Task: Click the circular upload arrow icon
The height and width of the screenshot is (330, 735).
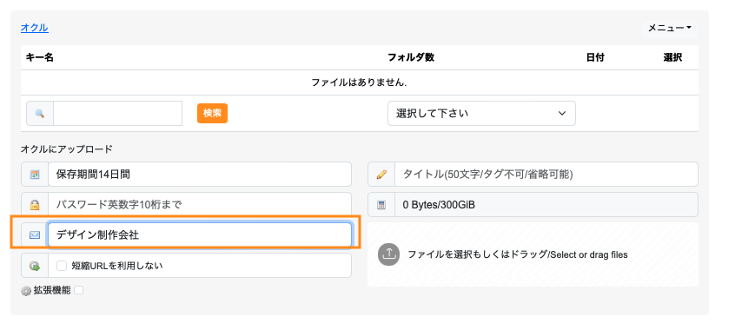Action: (388, 254)
